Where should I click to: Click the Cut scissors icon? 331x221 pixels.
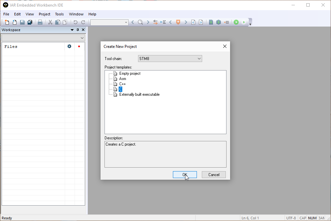(50, 22)
